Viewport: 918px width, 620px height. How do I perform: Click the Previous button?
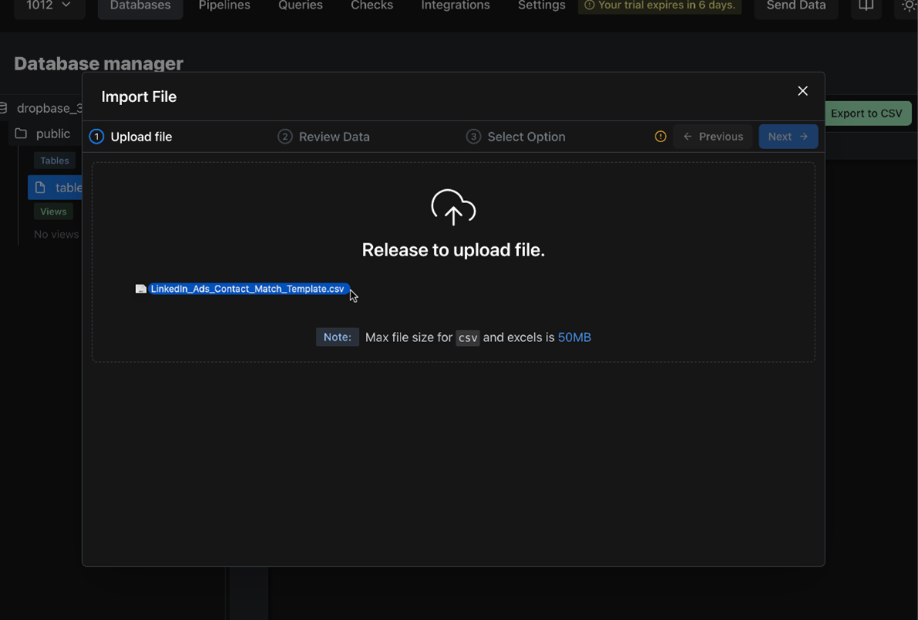(x=712, y=137)
